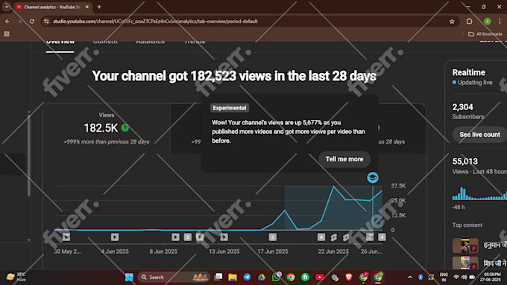Click the 55,013 views figure
Image resolution: width=507 pixels, height=285 pixels.
click(x=465, y=161)
